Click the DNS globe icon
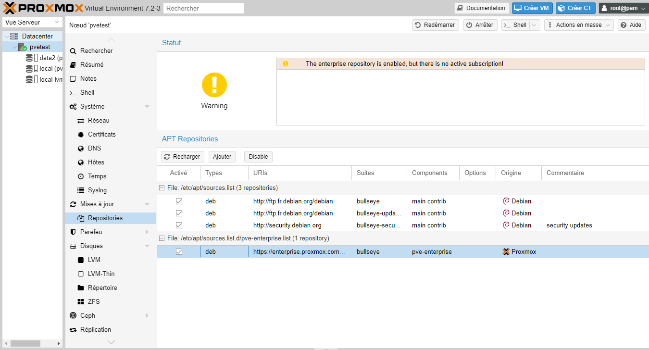Screen dimensions: 649x350 (81, 149)
